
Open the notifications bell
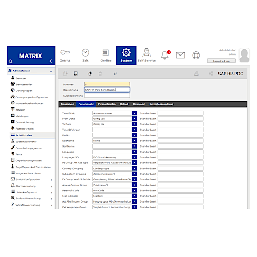point(165,55)
